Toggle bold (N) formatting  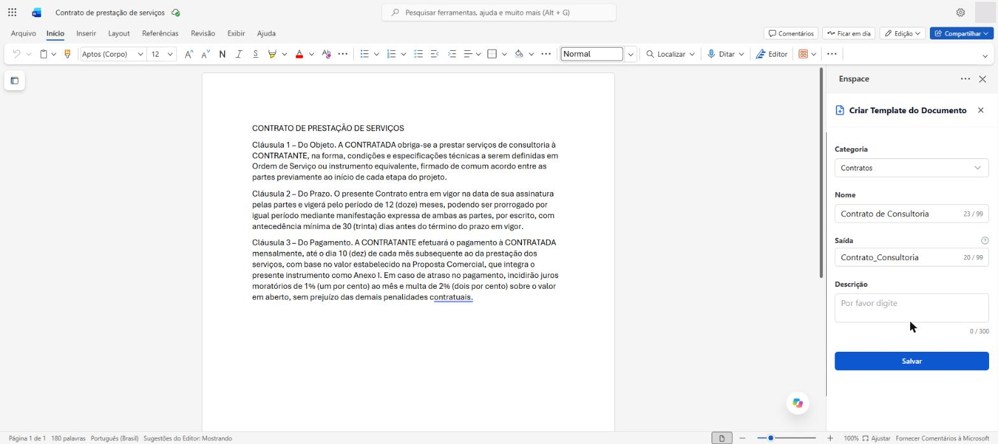222,54
